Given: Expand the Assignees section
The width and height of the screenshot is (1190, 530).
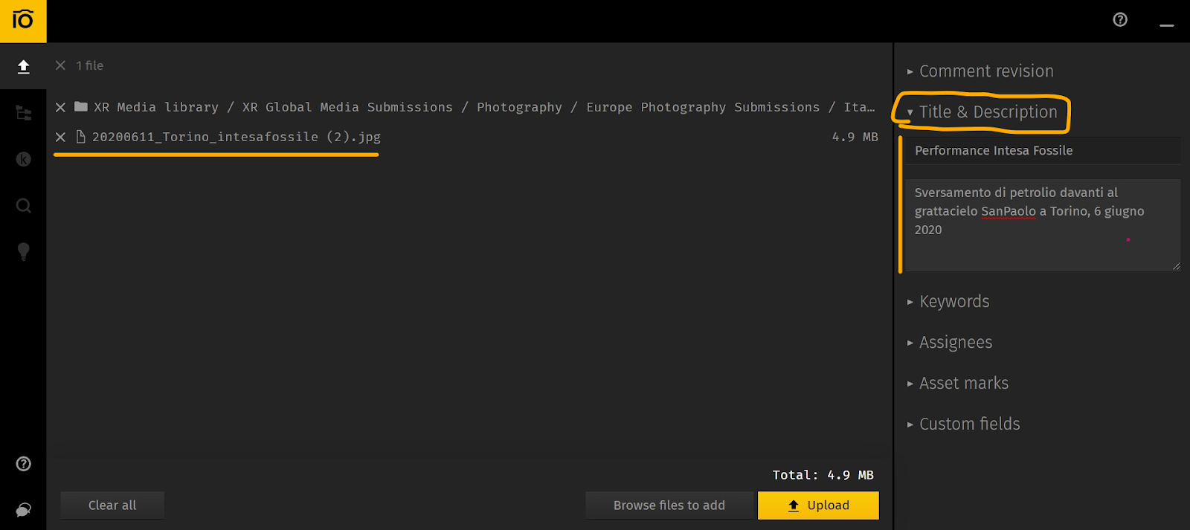Looking at the screenshot, I should [955, 343].
